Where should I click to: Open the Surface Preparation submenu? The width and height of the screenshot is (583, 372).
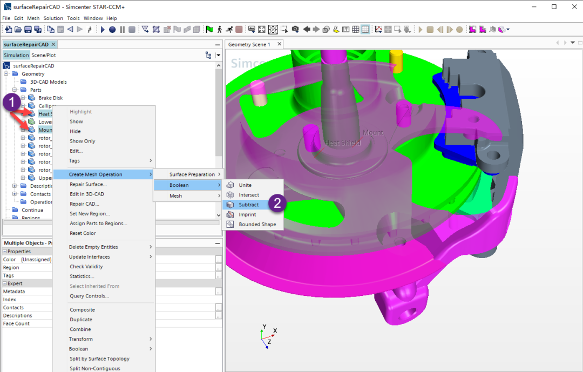click(x=188, y=174)
